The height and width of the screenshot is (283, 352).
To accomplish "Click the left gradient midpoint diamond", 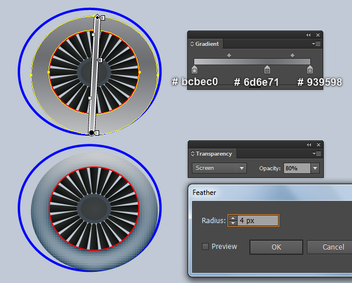I will (229, 55).
